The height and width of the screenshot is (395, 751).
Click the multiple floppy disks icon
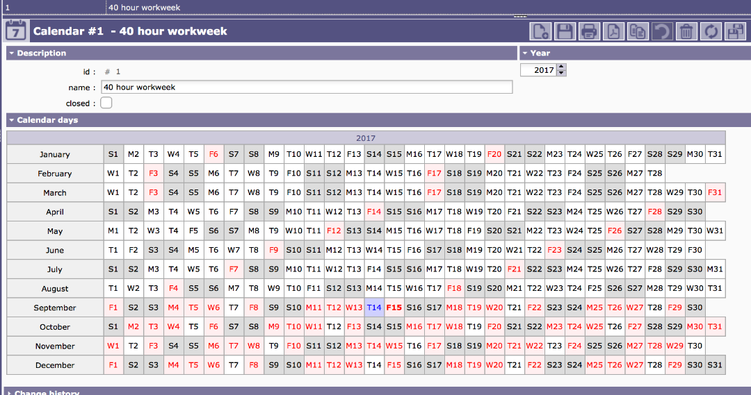[734, 31]
